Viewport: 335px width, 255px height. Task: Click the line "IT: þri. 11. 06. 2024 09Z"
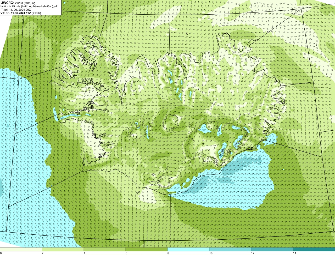pos(16,9)
